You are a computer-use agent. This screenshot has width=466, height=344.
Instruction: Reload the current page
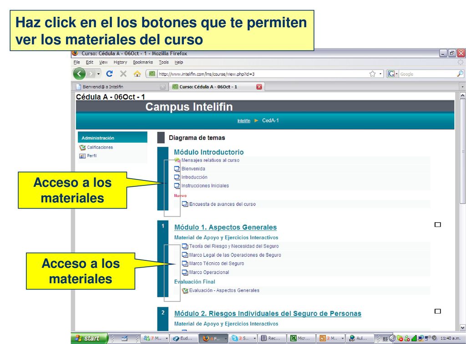109,74
